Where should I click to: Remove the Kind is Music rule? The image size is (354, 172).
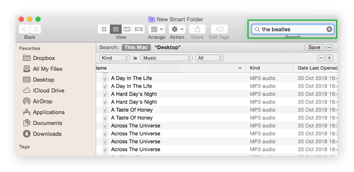tap(321, 58)
